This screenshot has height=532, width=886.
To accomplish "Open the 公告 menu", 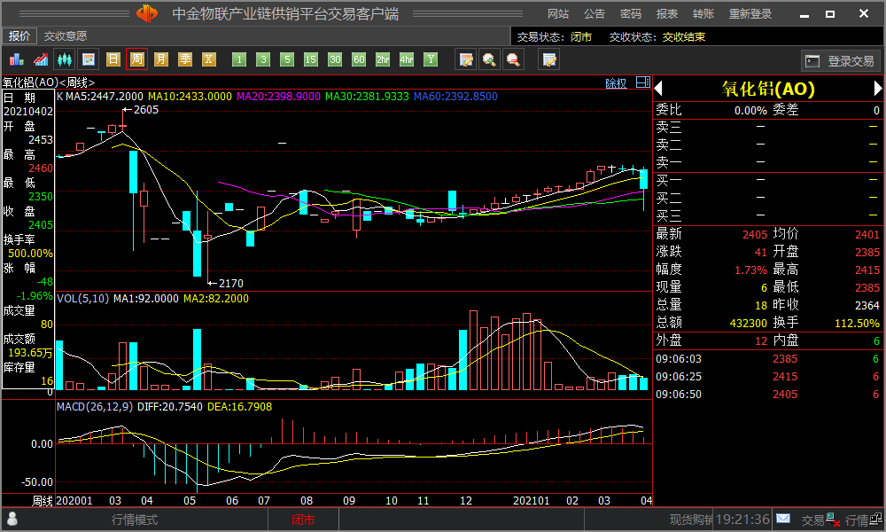I will pyautogui.click(x=595, y=13).
